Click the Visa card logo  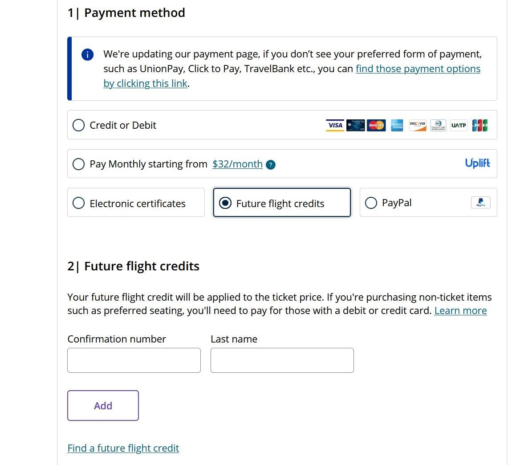pyautogui.click(x=335, y=125)
